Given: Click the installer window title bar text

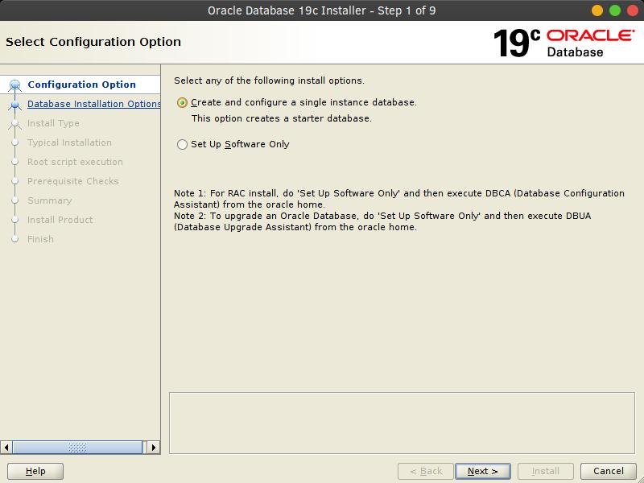Looking at the screenshot, I should (321, 10).
